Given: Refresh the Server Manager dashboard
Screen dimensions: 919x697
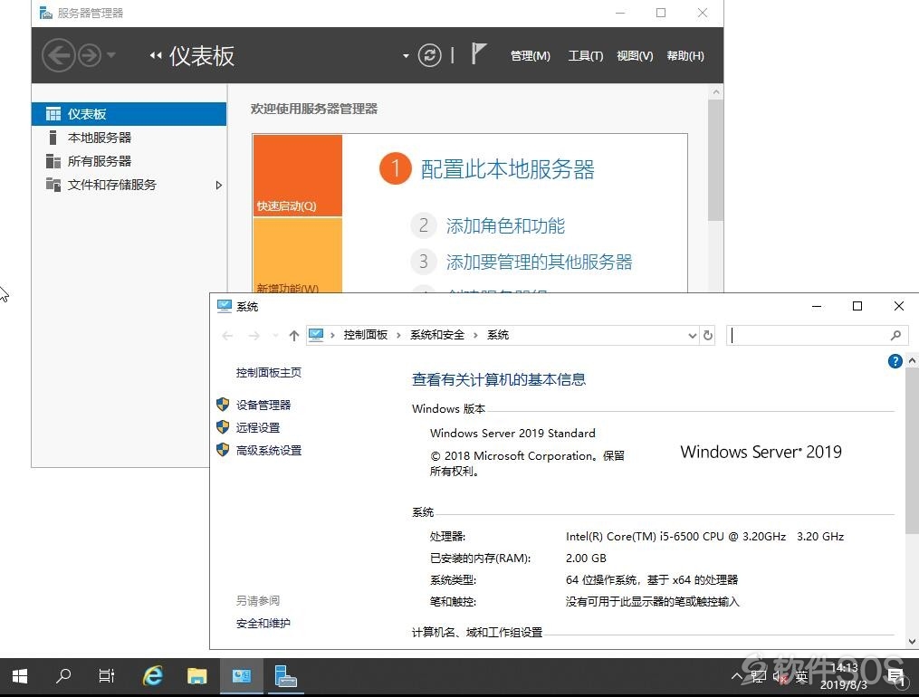Looking at the screenshot, I should point(429,55).
